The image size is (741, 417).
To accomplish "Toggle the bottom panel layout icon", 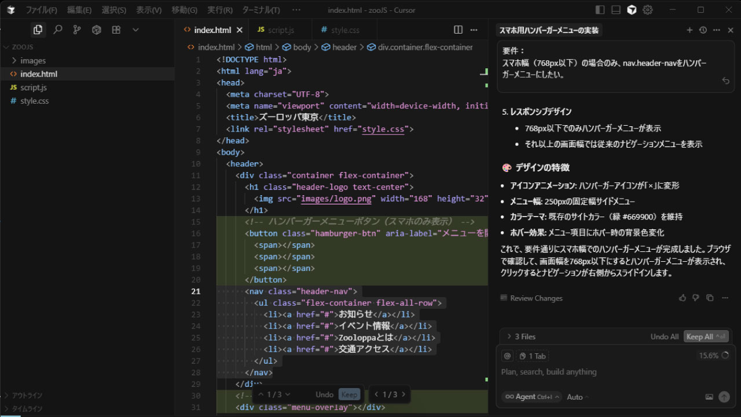I will 616,10.
